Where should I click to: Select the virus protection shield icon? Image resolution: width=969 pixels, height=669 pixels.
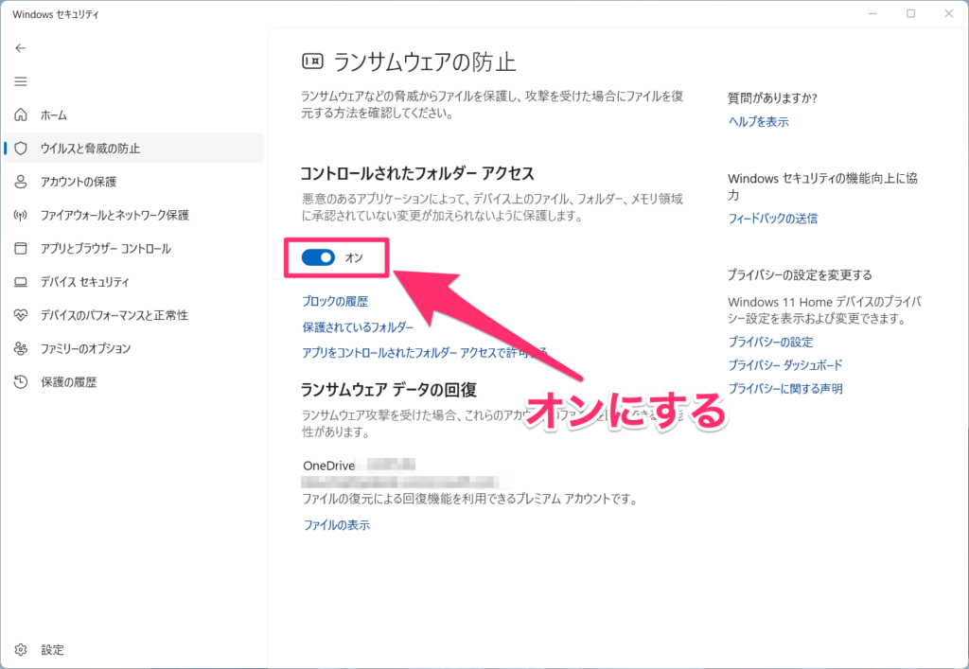pos(21,149)
